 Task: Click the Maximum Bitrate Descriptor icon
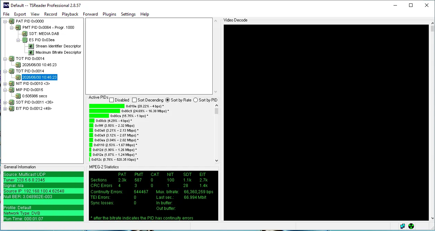(31, 52)
